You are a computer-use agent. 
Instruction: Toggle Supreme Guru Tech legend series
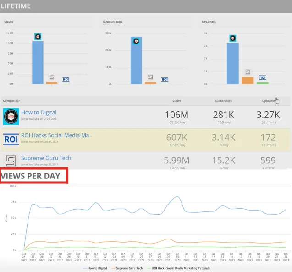tap(127, 268)
